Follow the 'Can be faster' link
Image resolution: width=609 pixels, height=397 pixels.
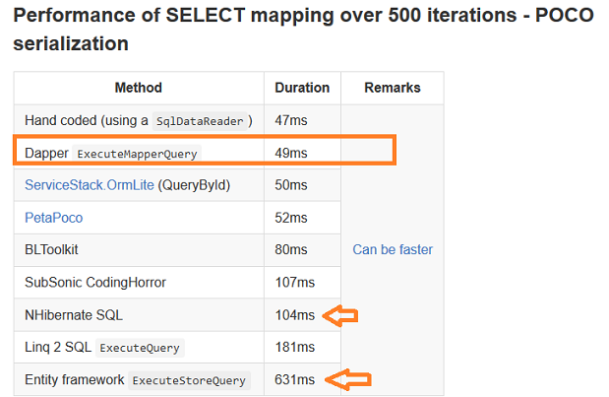click(393, 249)
